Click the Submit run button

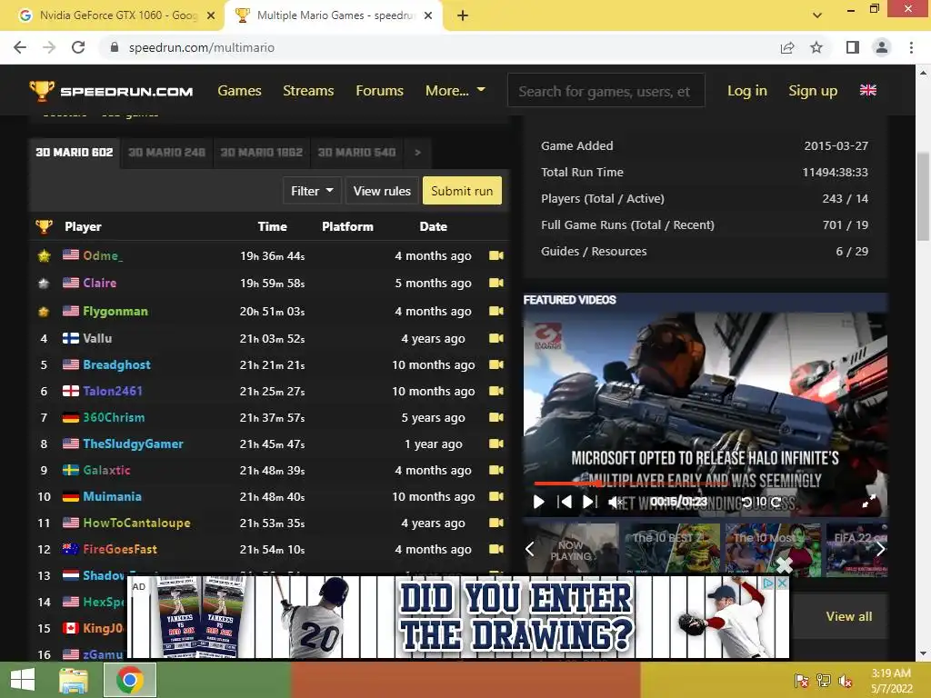click(x=462, y=191)
